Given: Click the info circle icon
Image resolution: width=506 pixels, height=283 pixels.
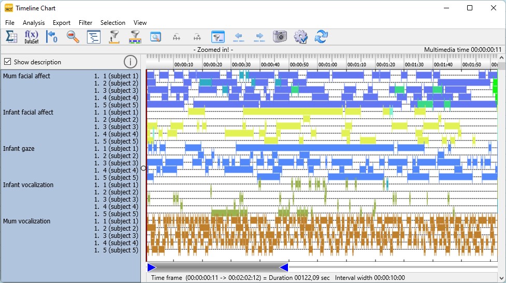Looking at the screenshot, I should [131, 61].
